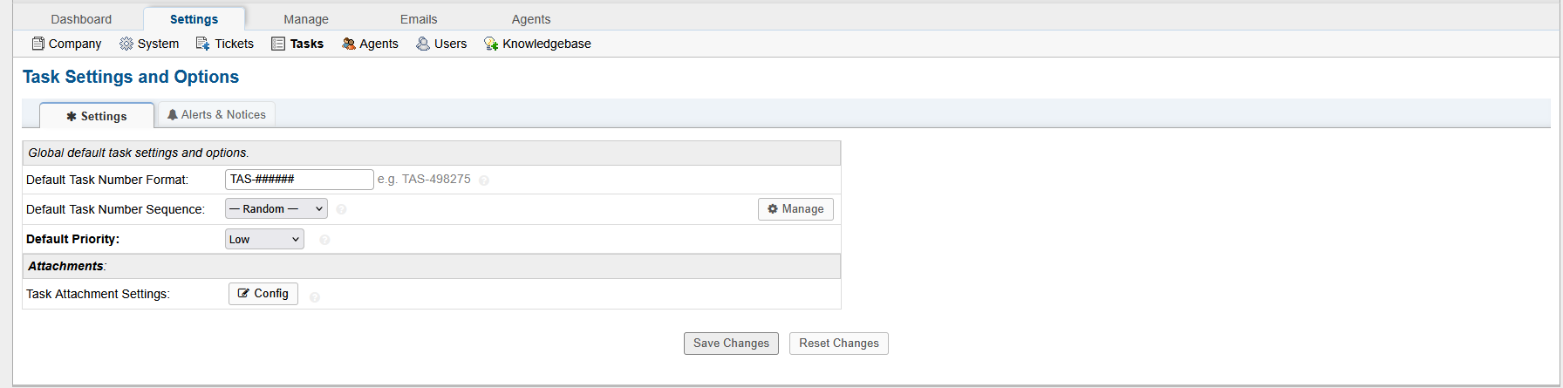Screen dimensions: 1563x388
Task: Click help icon beside Number Sequence dropdown
Action: coord(341,209)
